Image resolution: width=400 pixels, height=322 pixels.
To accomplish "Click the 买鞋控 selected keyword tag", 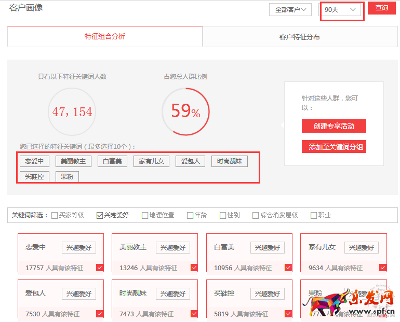I will [x=34, y=176].
